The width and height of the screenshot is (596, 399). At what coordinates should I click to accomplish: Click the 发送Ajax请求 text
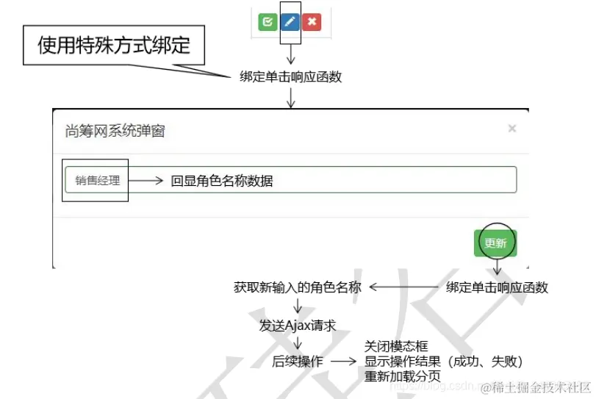pos(297,326)
